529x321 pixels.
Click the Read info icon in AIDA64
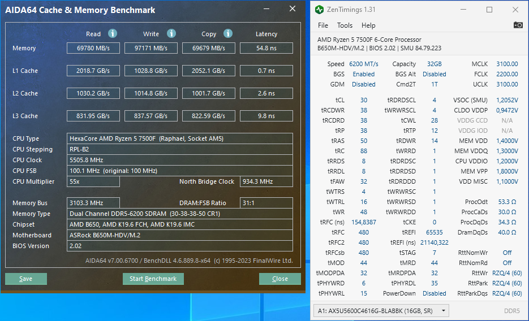click(113, 34)
